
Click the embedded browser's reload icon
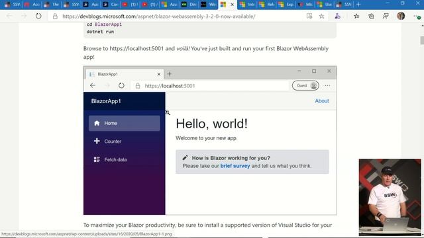pyautogui.click(x=121, y=85)
